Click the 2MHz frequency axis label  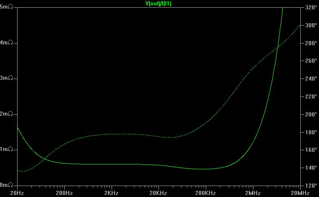(253, 193)
